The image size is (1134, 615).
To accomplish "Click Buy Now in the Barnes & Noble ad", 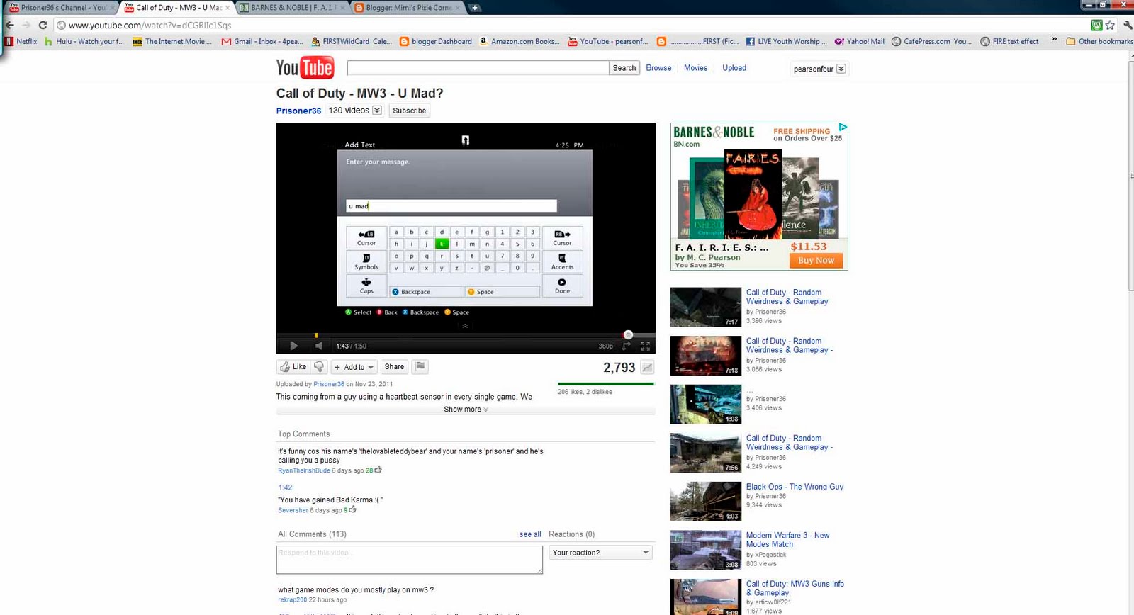I will click(816, 261).
